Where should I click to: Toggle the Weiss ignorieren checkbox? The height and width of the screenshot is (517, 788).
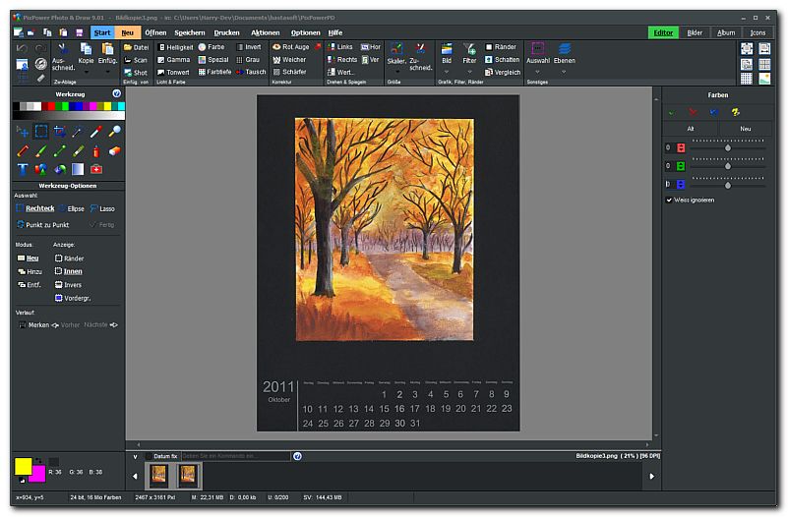tap(669, 201)
